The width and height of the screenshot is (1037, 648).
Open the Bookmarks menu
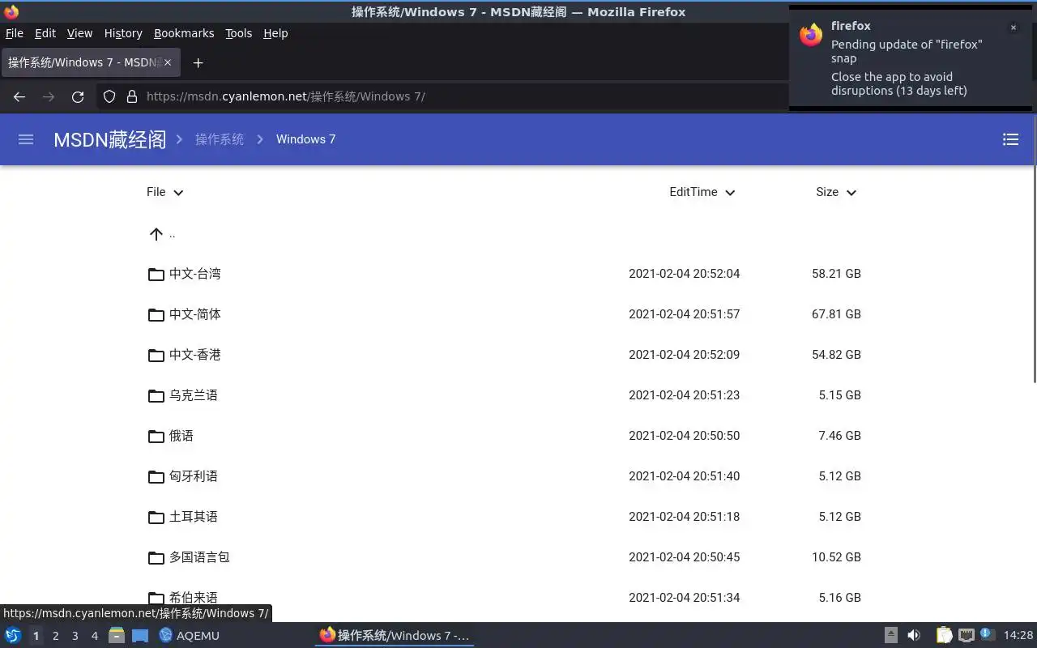click(x=184, y=33)
